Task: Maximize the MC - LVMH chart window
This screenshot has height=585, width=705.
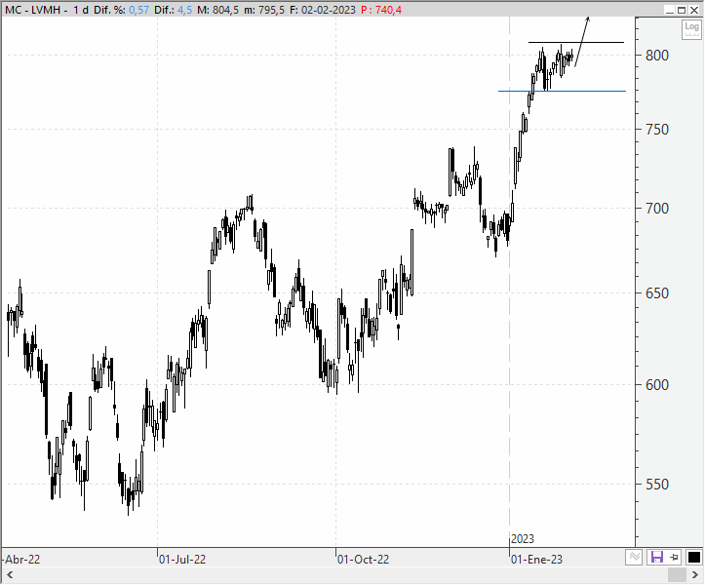Action: point(682,10)
